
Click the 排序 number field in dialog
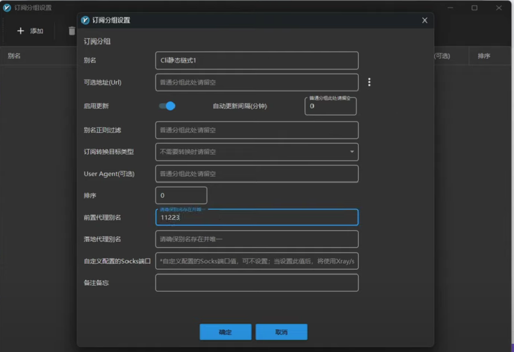pyautogui.click(x=181, y=196)
